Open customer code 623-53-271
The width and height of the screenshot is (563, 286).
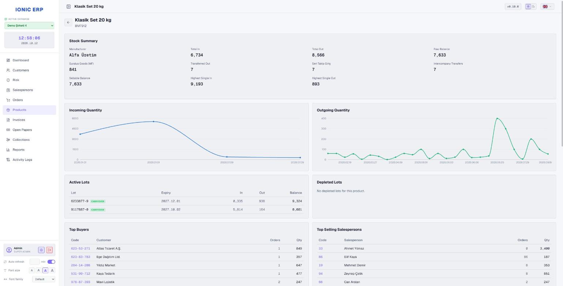pos(80,248)
